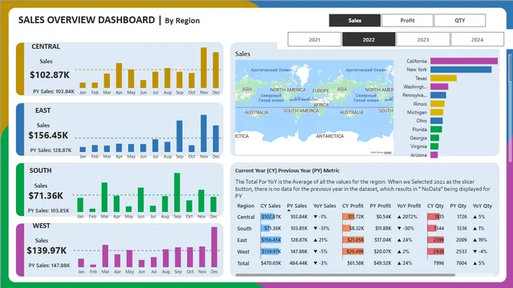Click the $71.36K South sales value
The height and width of the screenshot is (288, 513).
coord(46,195)
